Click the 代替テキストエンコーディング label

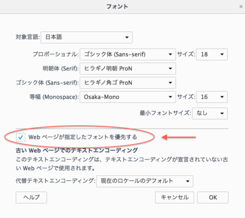(56, 181)
